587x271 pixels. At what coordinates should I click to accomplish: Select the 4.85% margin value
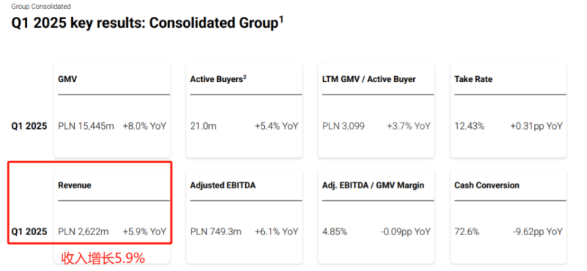tap(335, 231)
